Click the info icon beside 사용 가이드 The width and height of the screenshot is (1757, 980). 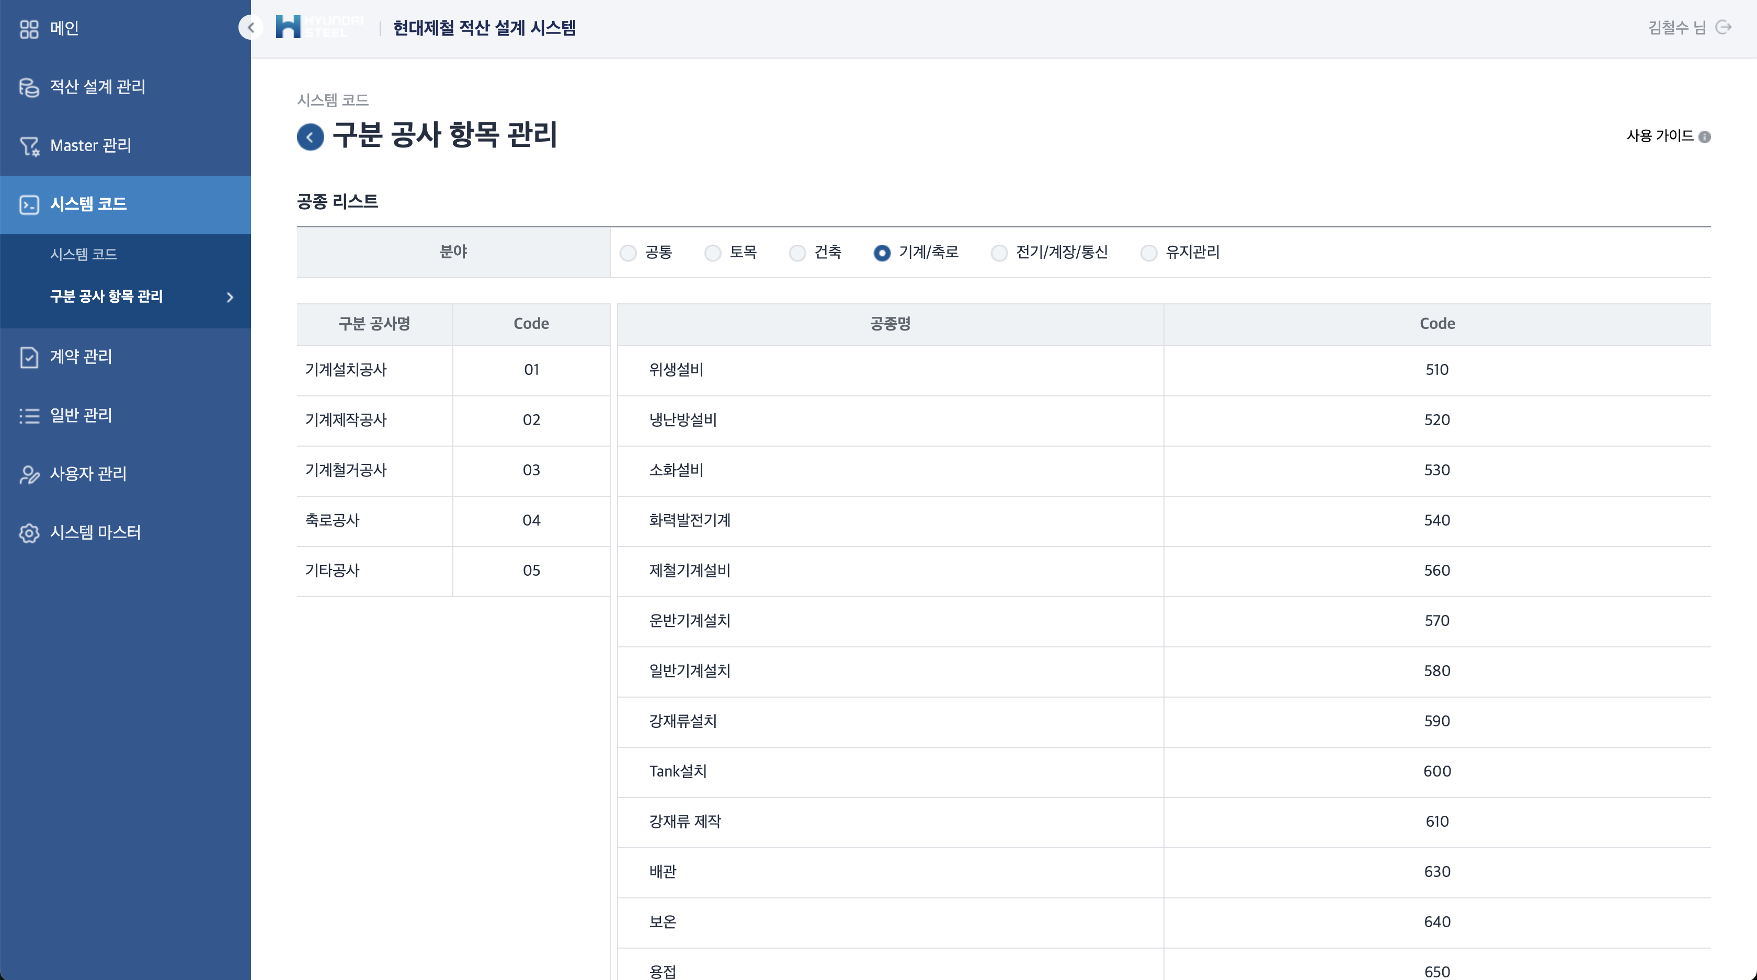[x=1705, y=136]
